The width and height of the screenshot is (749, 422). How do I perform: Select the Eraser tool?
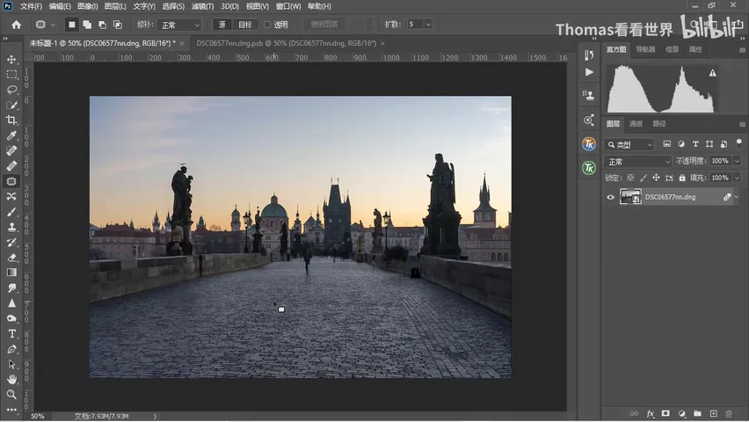11,258
